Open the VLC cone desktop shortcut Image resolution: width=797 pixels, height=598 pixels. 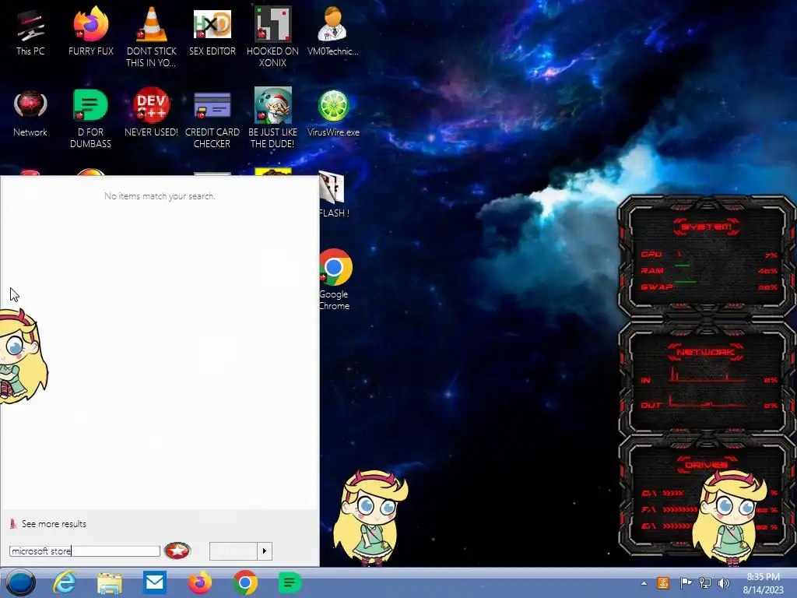pyautogui.click(x=151, y=37)
